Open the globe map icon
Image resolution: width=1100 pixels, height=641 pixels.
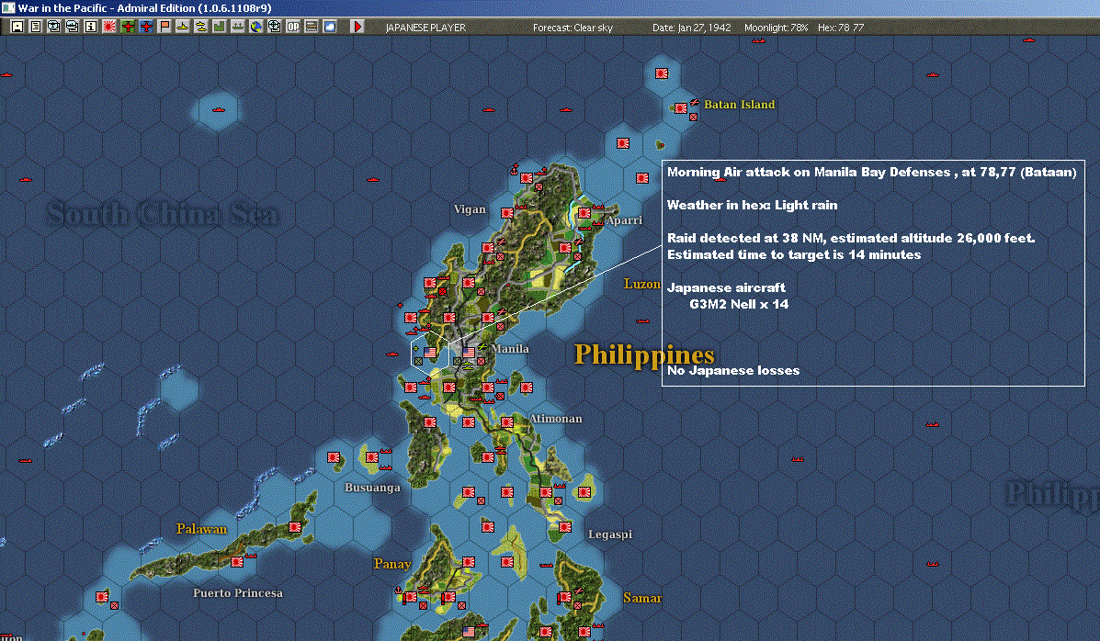(256, 27)
